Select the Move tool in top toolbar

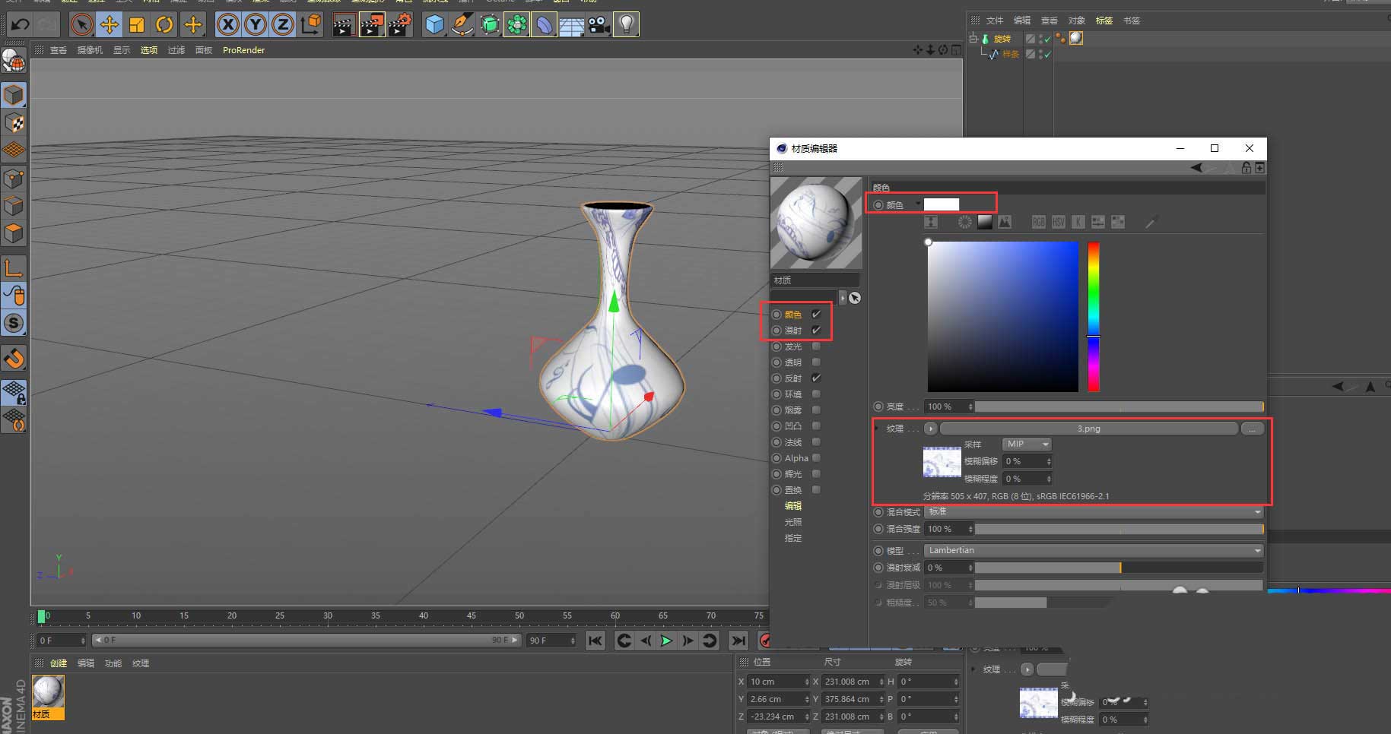click(110, 25)
